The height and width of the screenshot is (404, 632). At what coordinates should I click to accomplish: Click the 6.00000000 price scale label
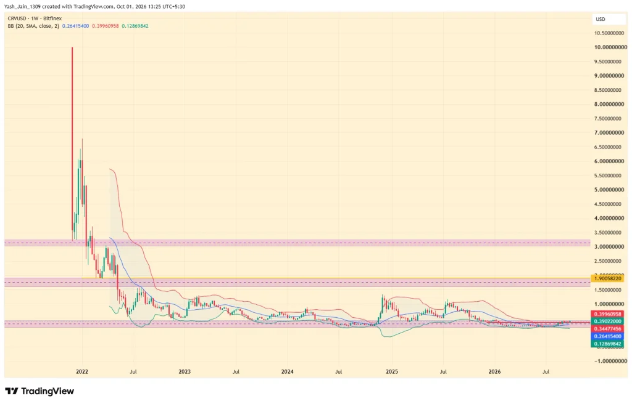(x=609, y=161)
